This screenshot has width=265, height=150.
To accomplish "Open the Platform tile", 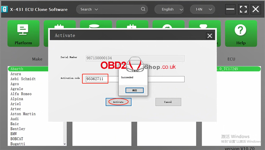I will pyautogui.click(x=23, y=33).
